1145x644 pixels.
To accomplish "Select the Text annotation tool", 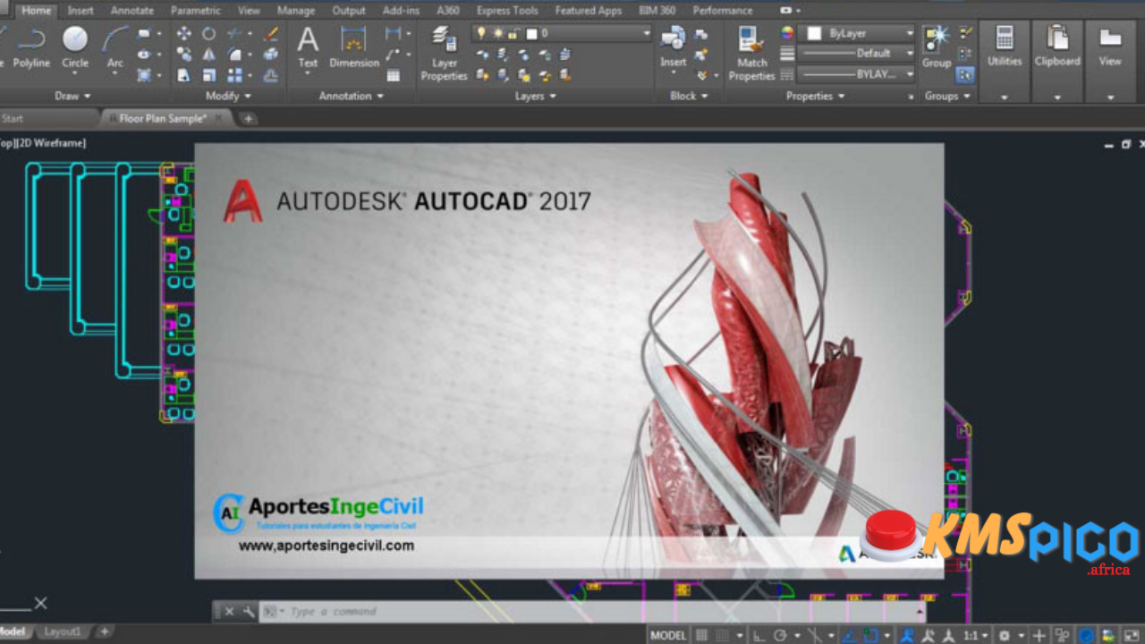I will (308, 47).
